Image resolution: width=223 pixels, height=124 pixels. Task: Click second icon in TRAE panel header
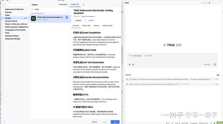point(206,3)
